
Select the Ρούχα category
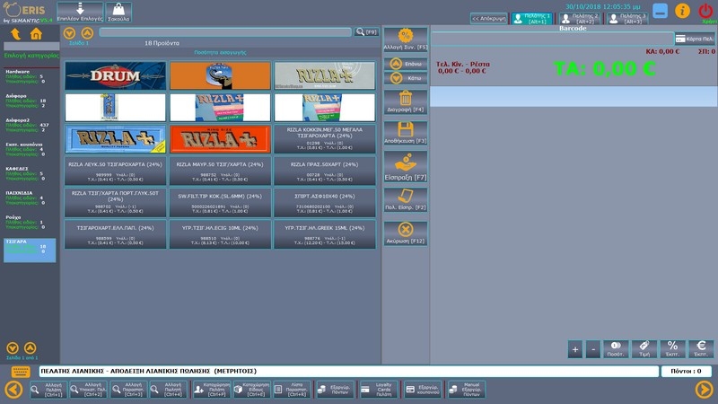31,222
